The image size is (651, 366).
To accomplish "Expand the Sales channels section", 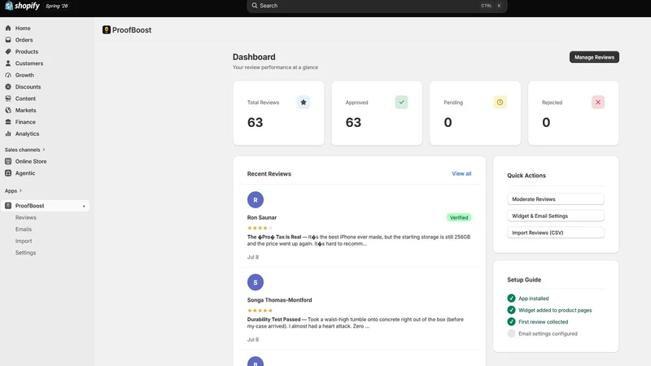I will (25, 150).
